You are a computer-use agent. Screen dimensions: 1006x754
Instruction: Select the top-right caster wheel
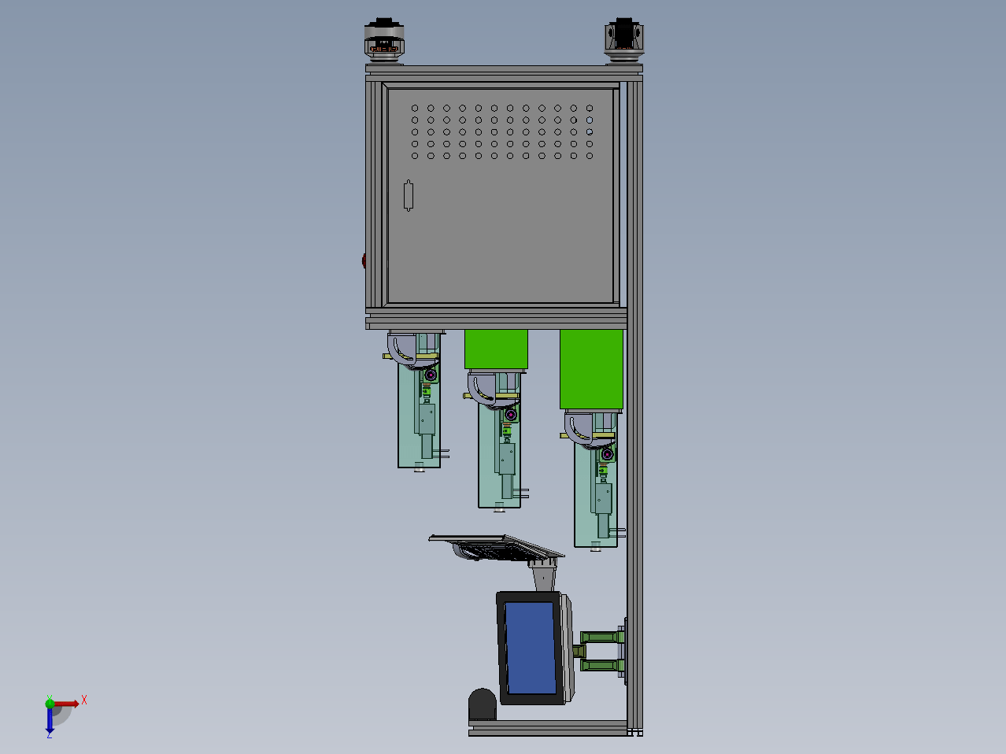tap(624, 39)
